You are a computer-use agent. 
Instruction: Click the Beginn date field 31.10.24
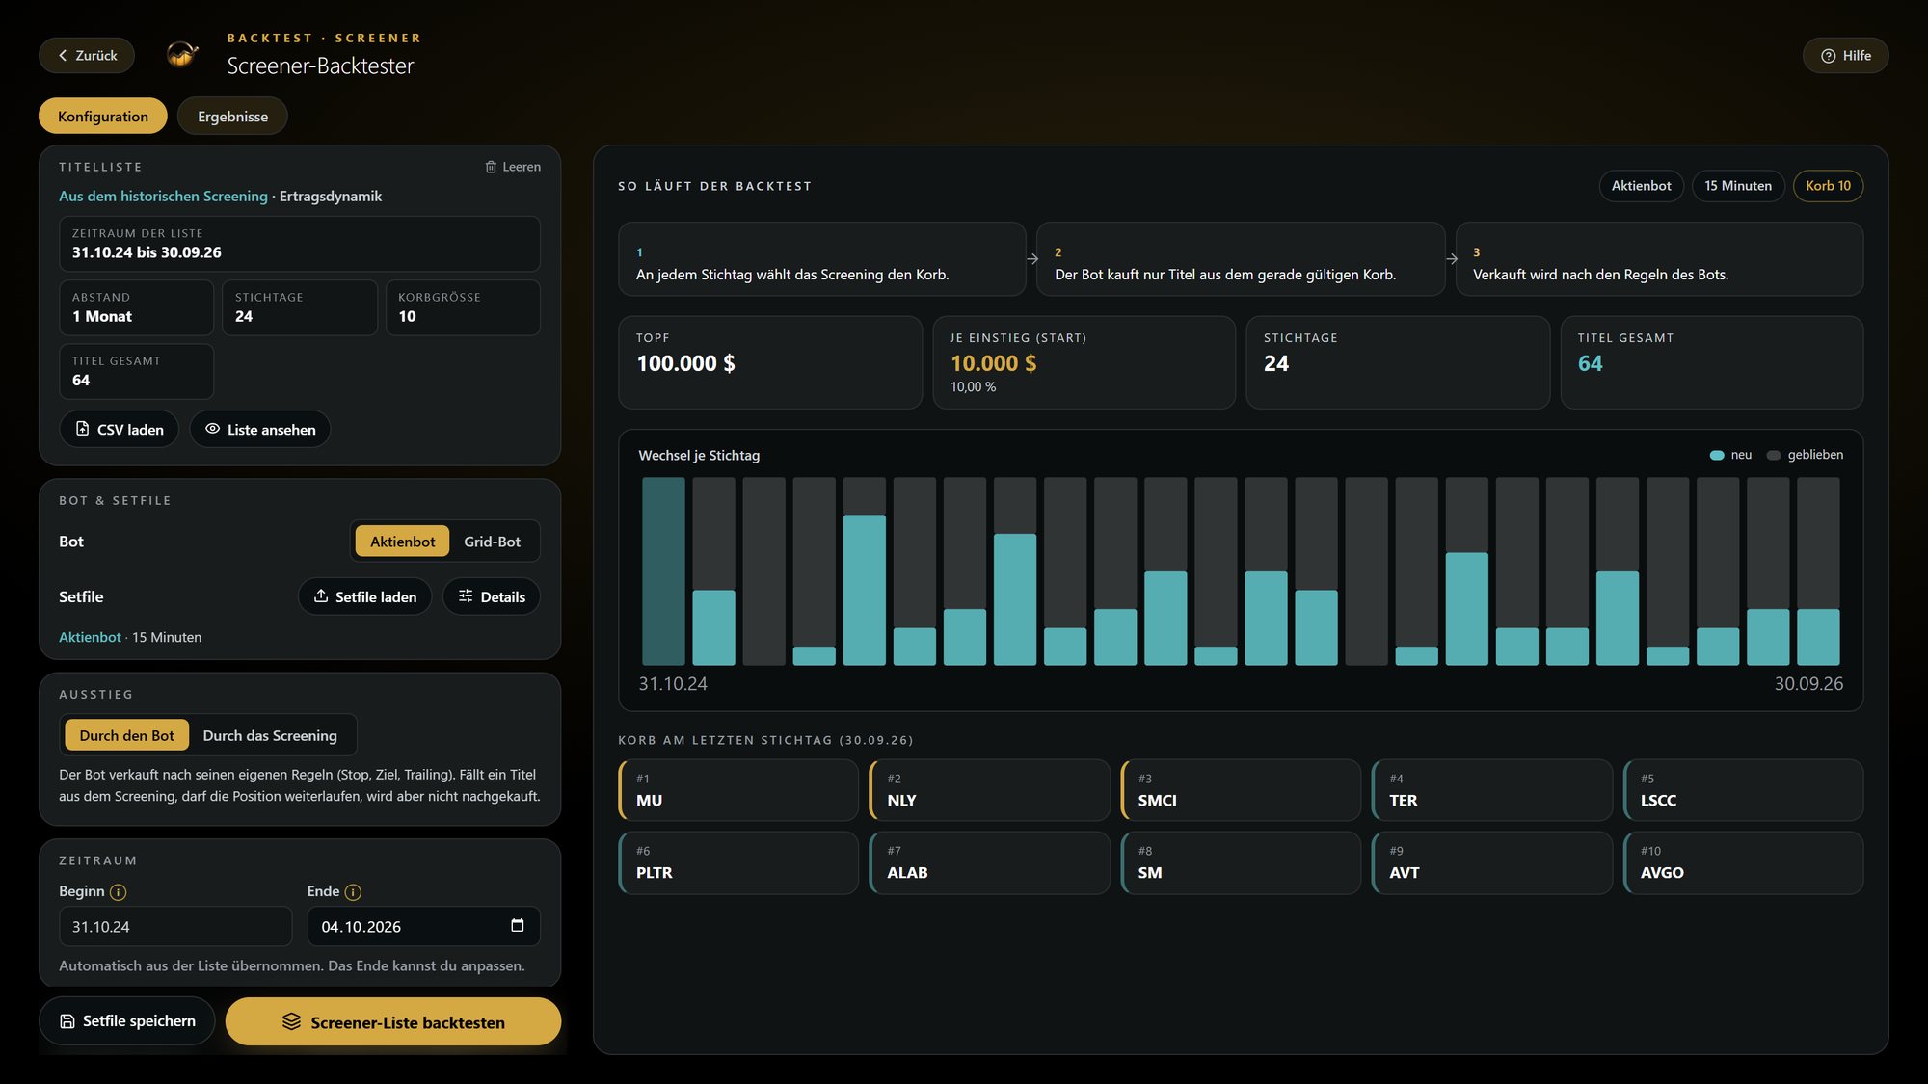coord(175,926)
